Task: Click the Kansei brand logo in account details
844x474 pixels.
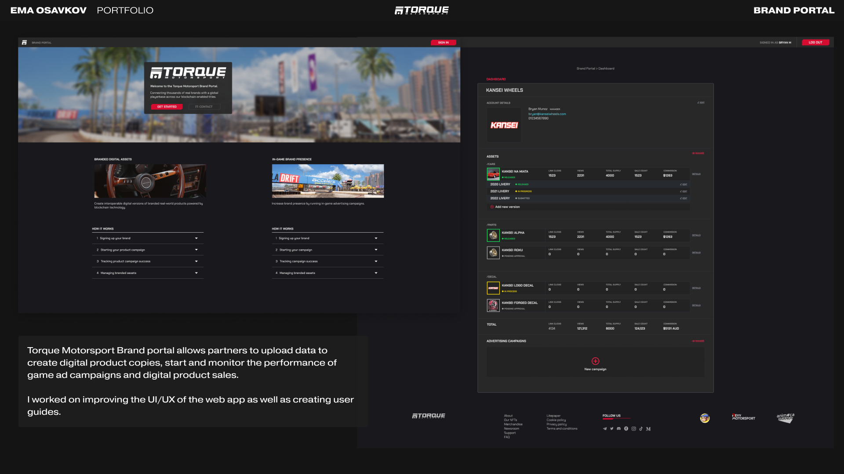Action: (504, 125)
